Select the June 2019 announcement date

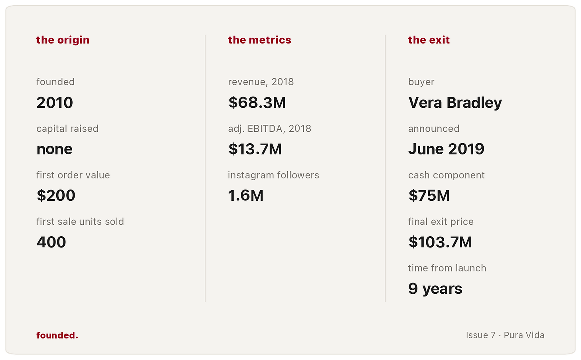[446, 149]
